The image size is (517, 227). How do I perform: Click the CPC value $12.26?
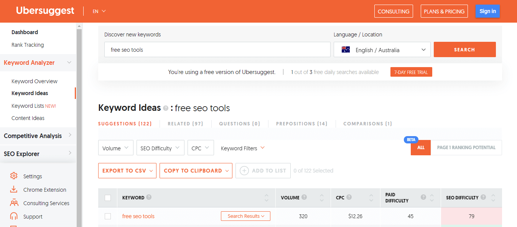pos(355,216)
